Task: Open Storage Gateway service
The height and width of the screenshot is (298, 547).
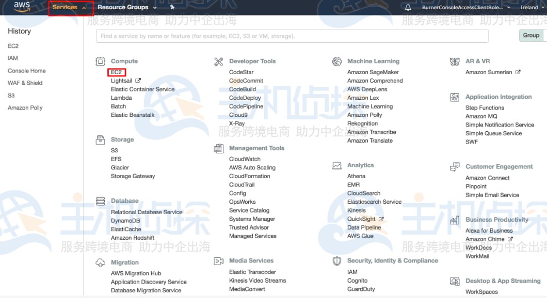Action: tap(133, 176)
